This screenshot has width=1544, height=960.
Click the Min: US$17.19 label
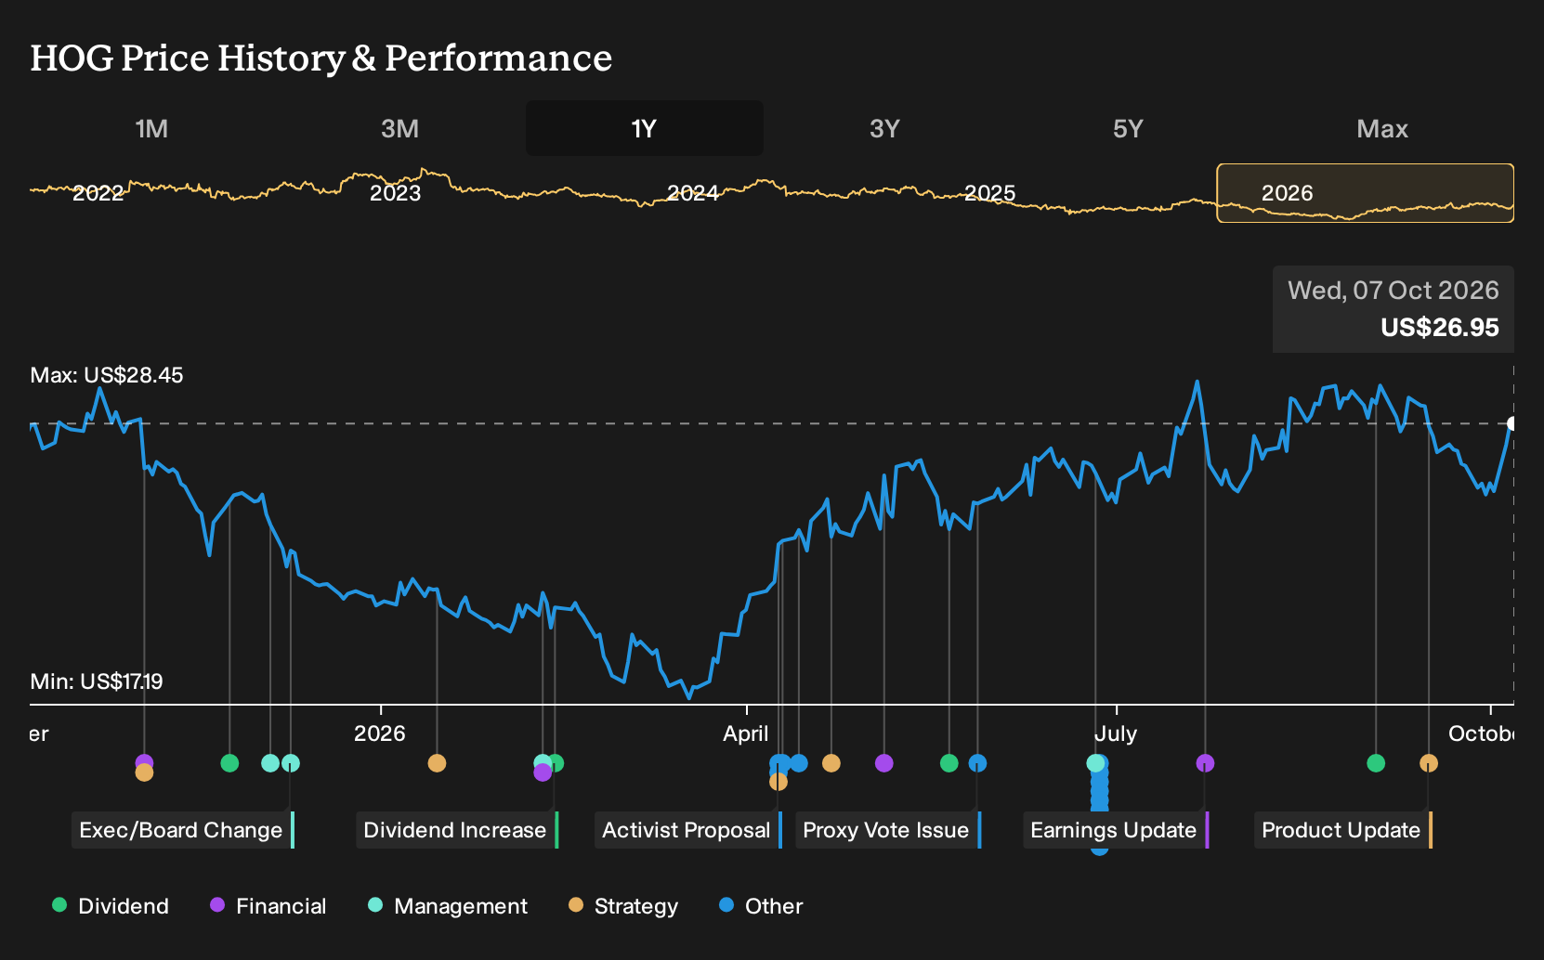point(97,681)
